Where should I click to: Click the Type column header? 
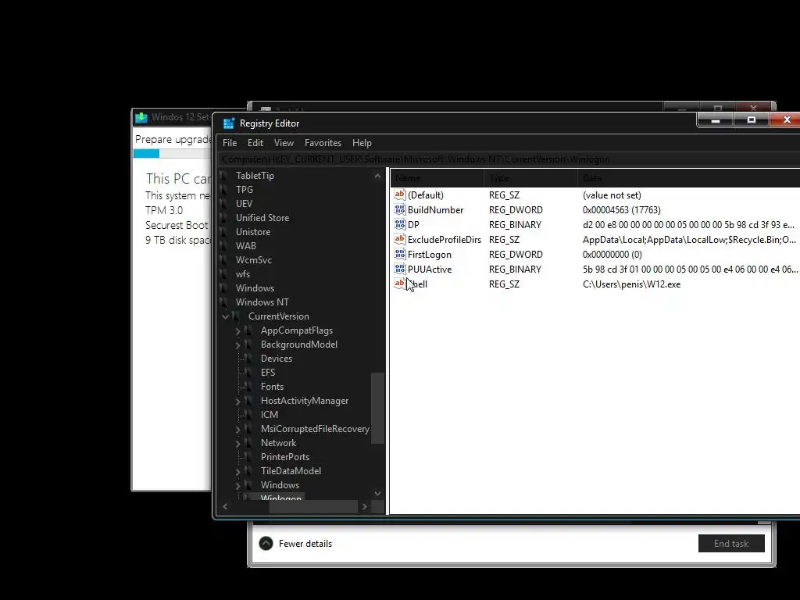[x=530, y=178]
